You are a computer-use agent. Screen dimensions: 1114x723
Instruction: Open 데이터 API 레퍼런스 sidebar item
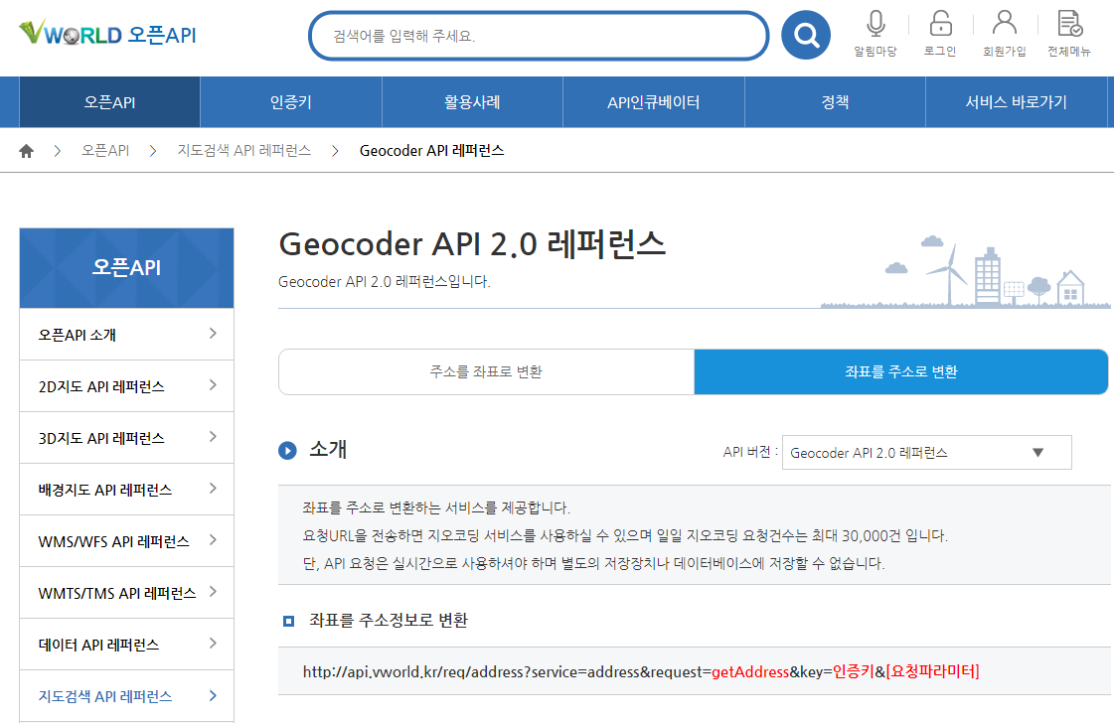(x=126, y=645)
